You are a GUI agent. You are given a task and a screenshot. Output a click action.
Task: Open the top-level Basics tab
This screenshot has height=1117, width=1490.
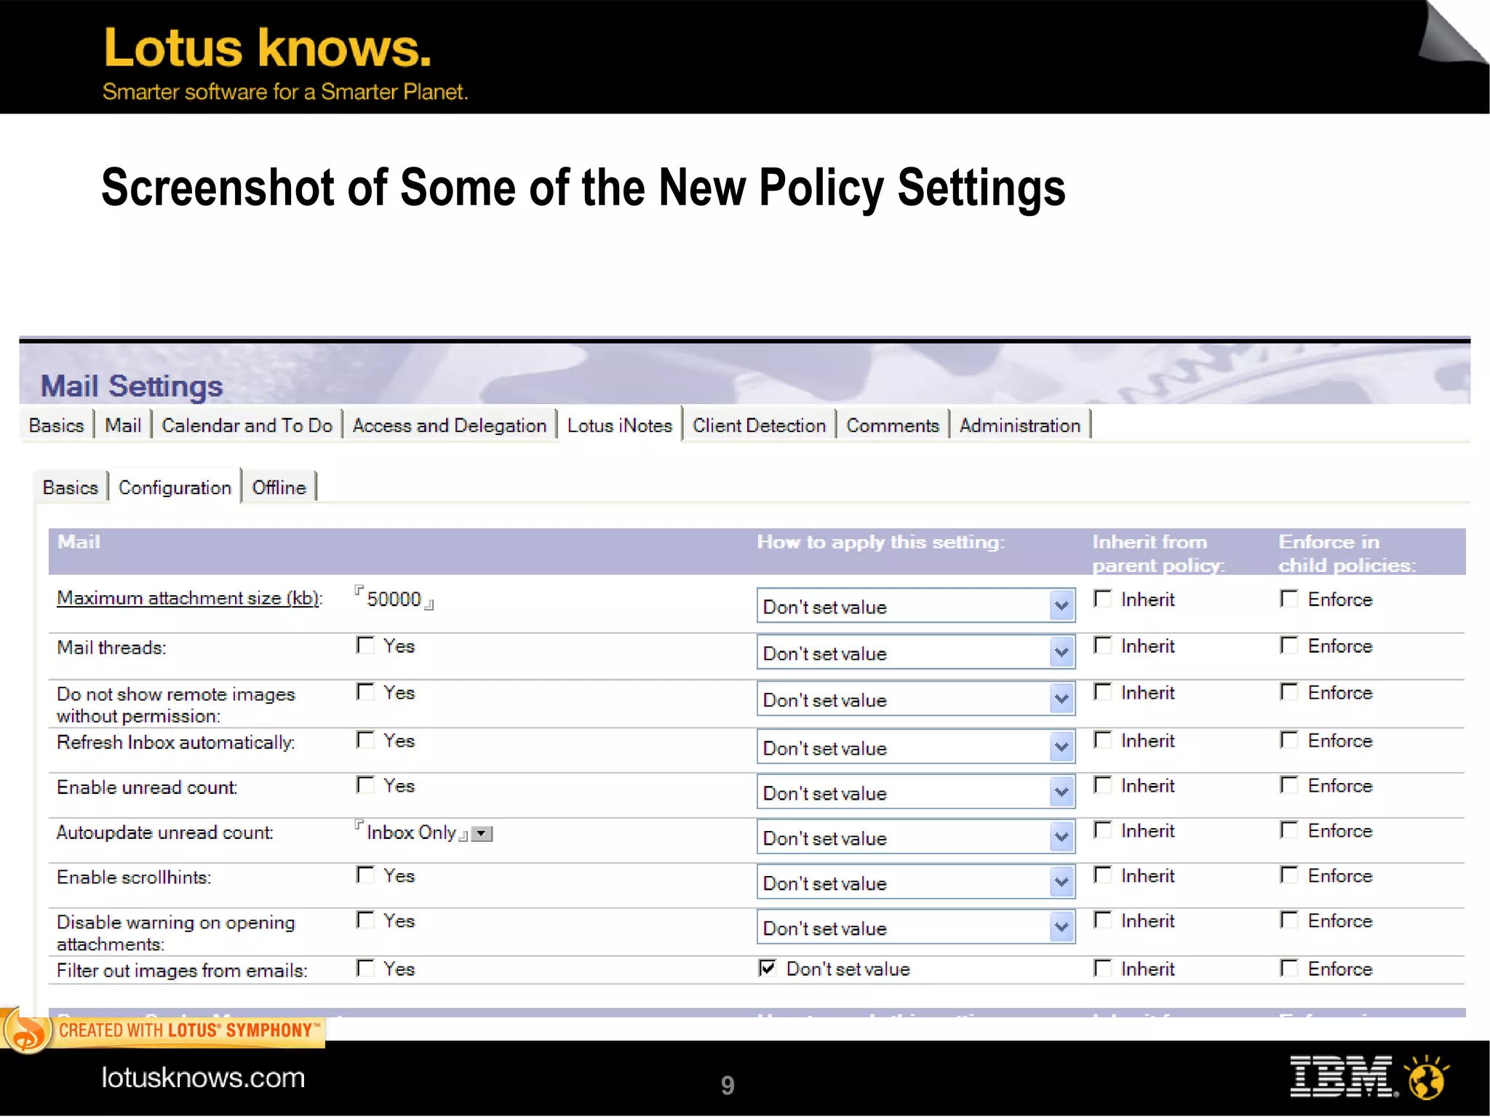click(x=56, y=426)
